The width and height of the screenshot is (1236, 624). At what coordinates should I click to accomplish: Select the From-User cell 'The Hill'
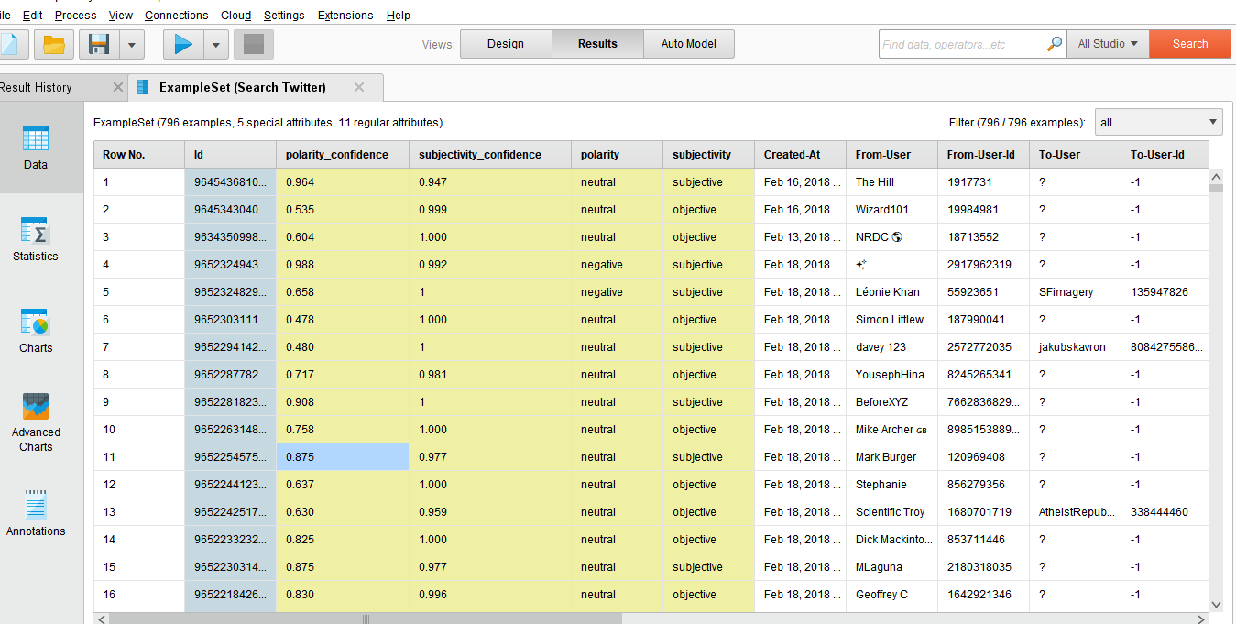[x=892, y=182]
